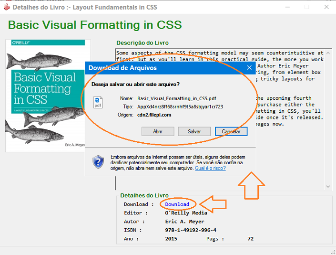Click ISBN value 978-1-49192-996-4
336x255 pixels.
pyautogui.click(x=191, y=230)
